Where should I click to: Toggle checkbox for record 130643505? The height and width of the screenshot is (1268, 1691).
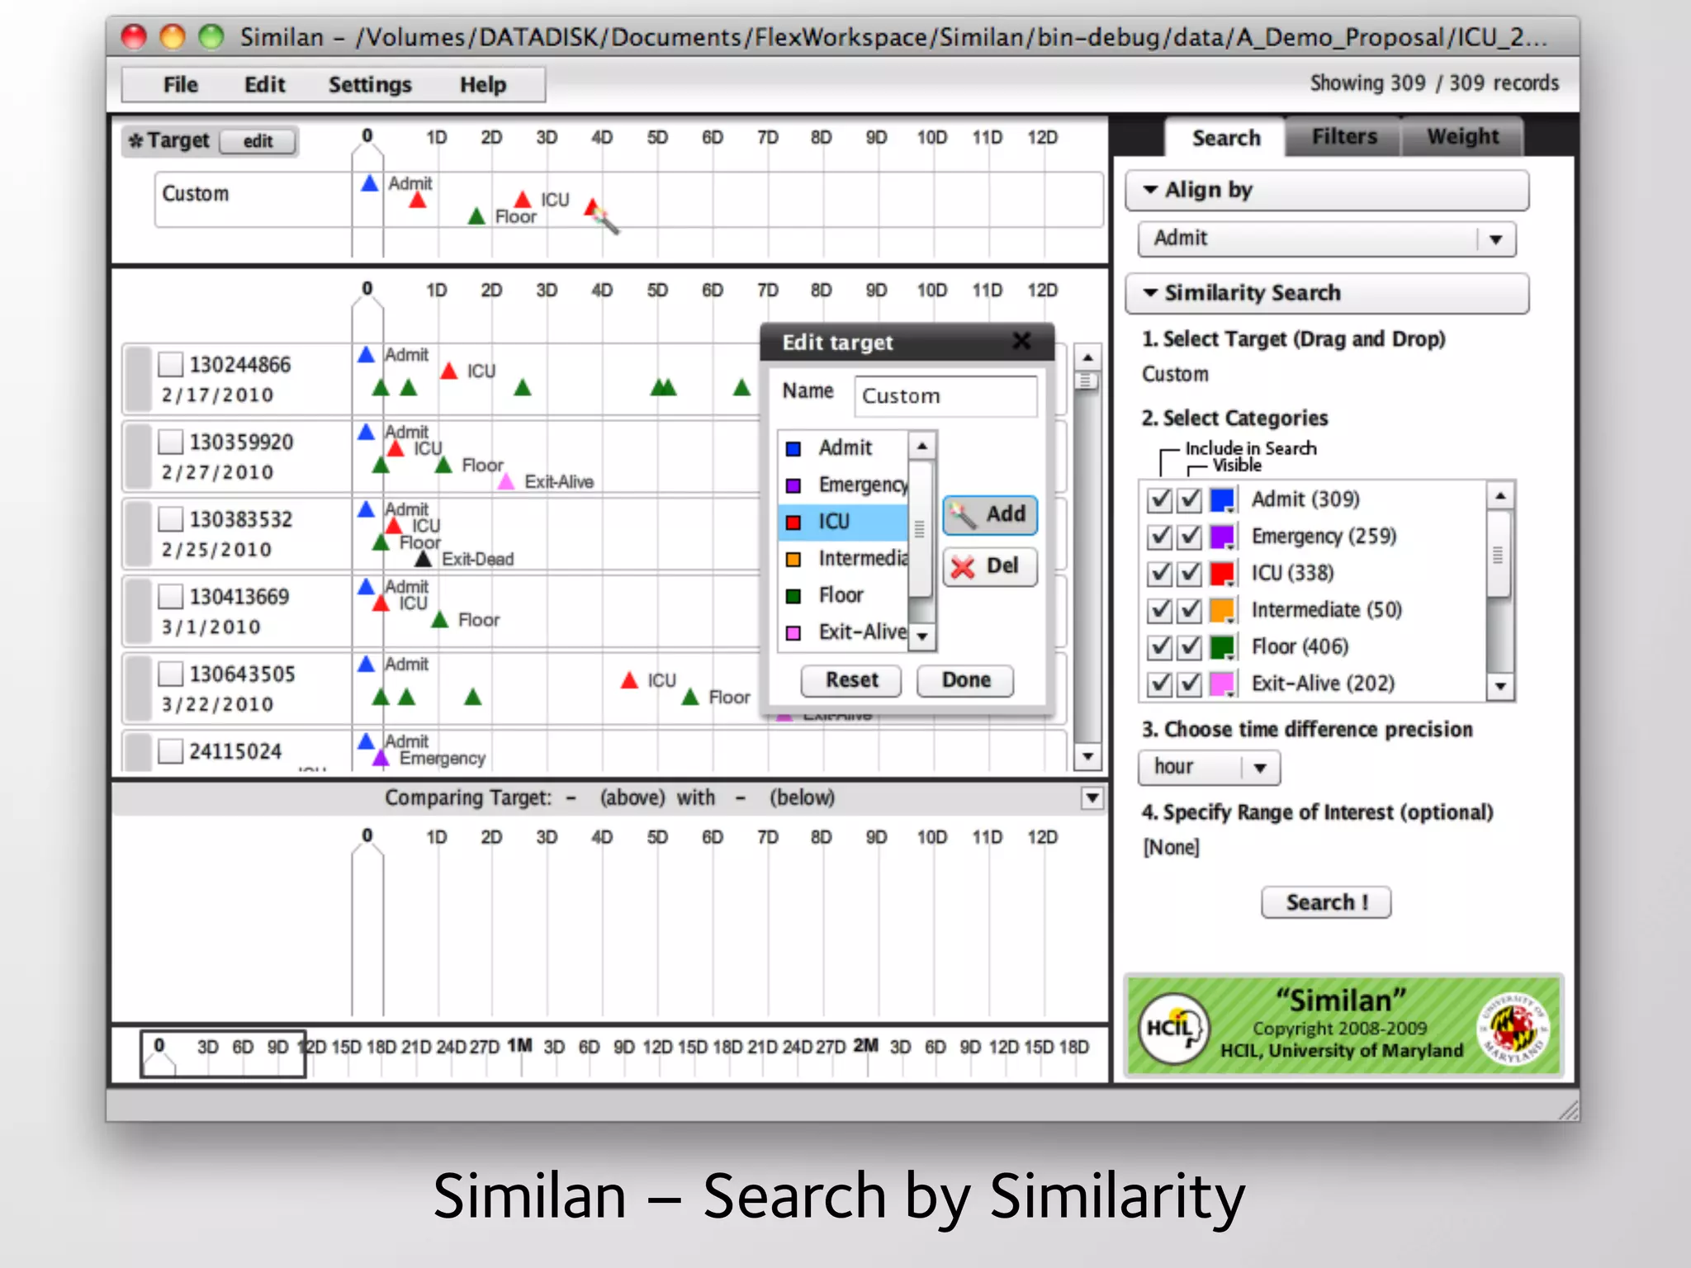170,674
